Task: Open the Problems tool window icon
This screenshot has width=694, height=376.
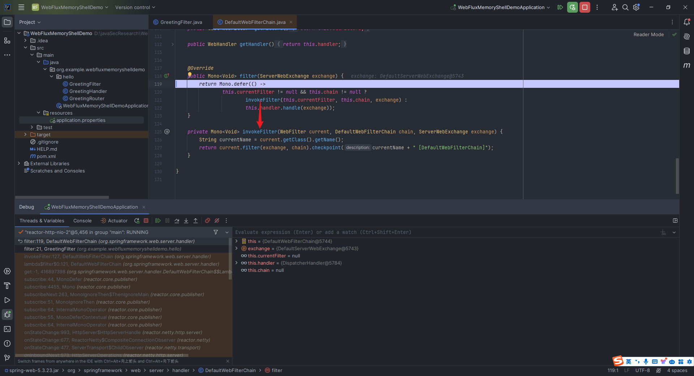Action: point(7,343)
